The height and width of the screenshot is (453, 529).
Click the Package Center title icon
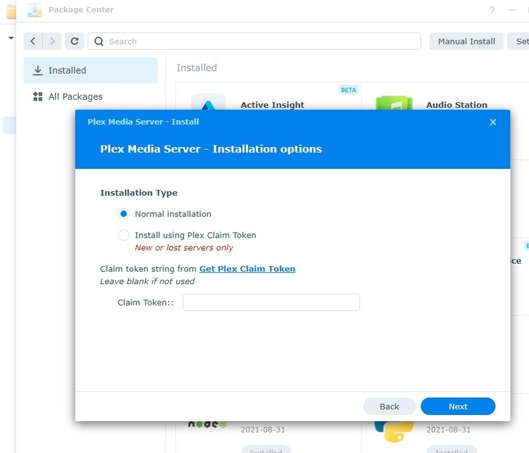point(35,10)
